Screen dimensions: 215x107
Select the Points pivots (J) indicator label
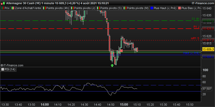click(x=83, y=8)
